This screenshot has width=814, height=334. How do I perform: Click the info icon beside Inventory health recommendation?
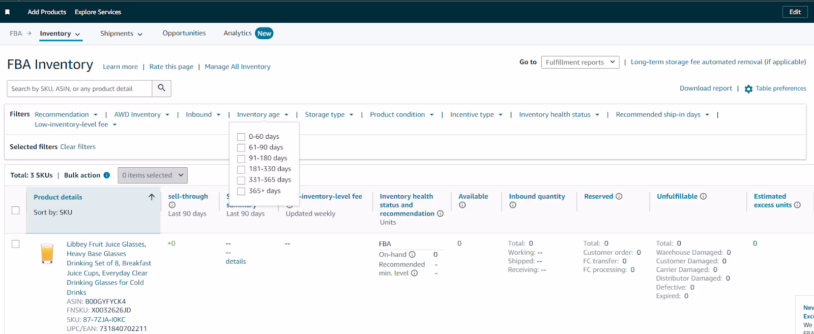pos(440,214)
